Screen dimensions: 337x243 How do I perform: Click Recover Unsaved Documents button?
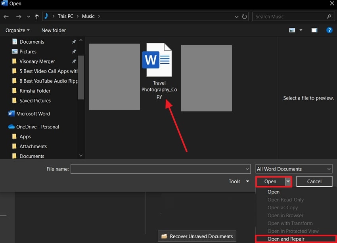tap(197, 236)
